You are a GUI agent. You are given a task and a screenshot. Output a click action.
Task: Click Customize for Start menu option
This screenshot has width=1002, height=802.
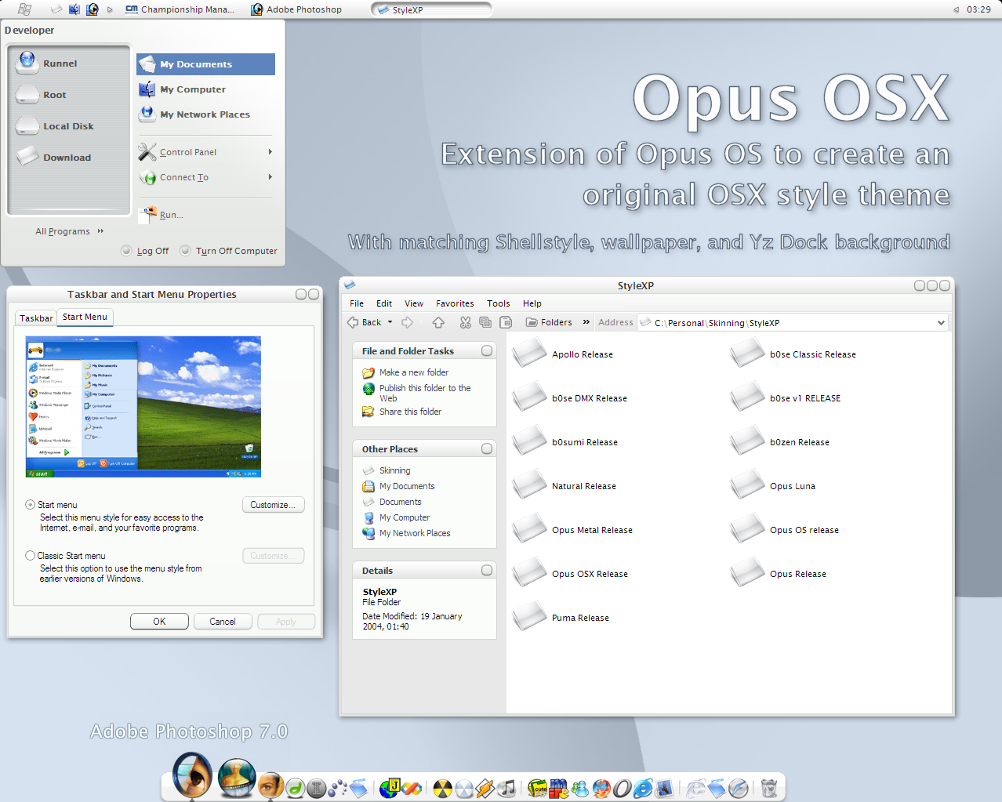coord(273,505)
